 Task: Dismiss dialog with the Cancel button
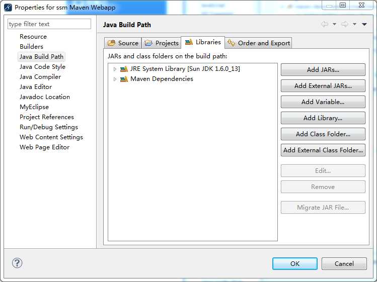(x=344, y=264)
